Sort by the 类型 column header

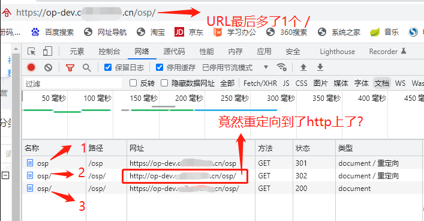(378, 148)
